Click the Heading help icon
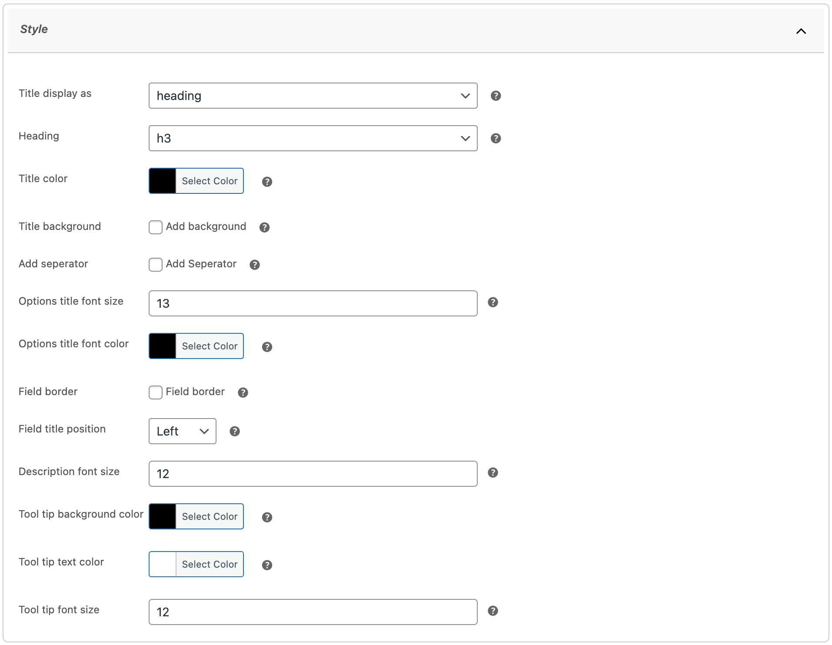Viewport: 832px width, 645px height. (496, 138)
